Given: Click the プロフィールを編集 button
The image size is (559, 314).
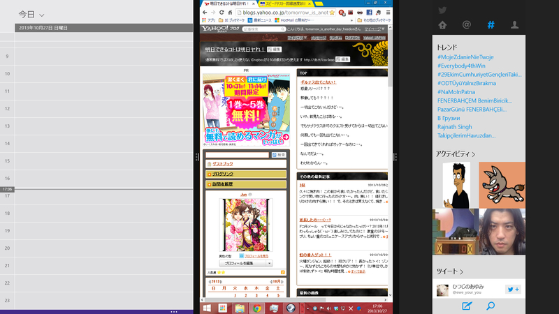Looking at the screenshot, I should click(242, 264).
